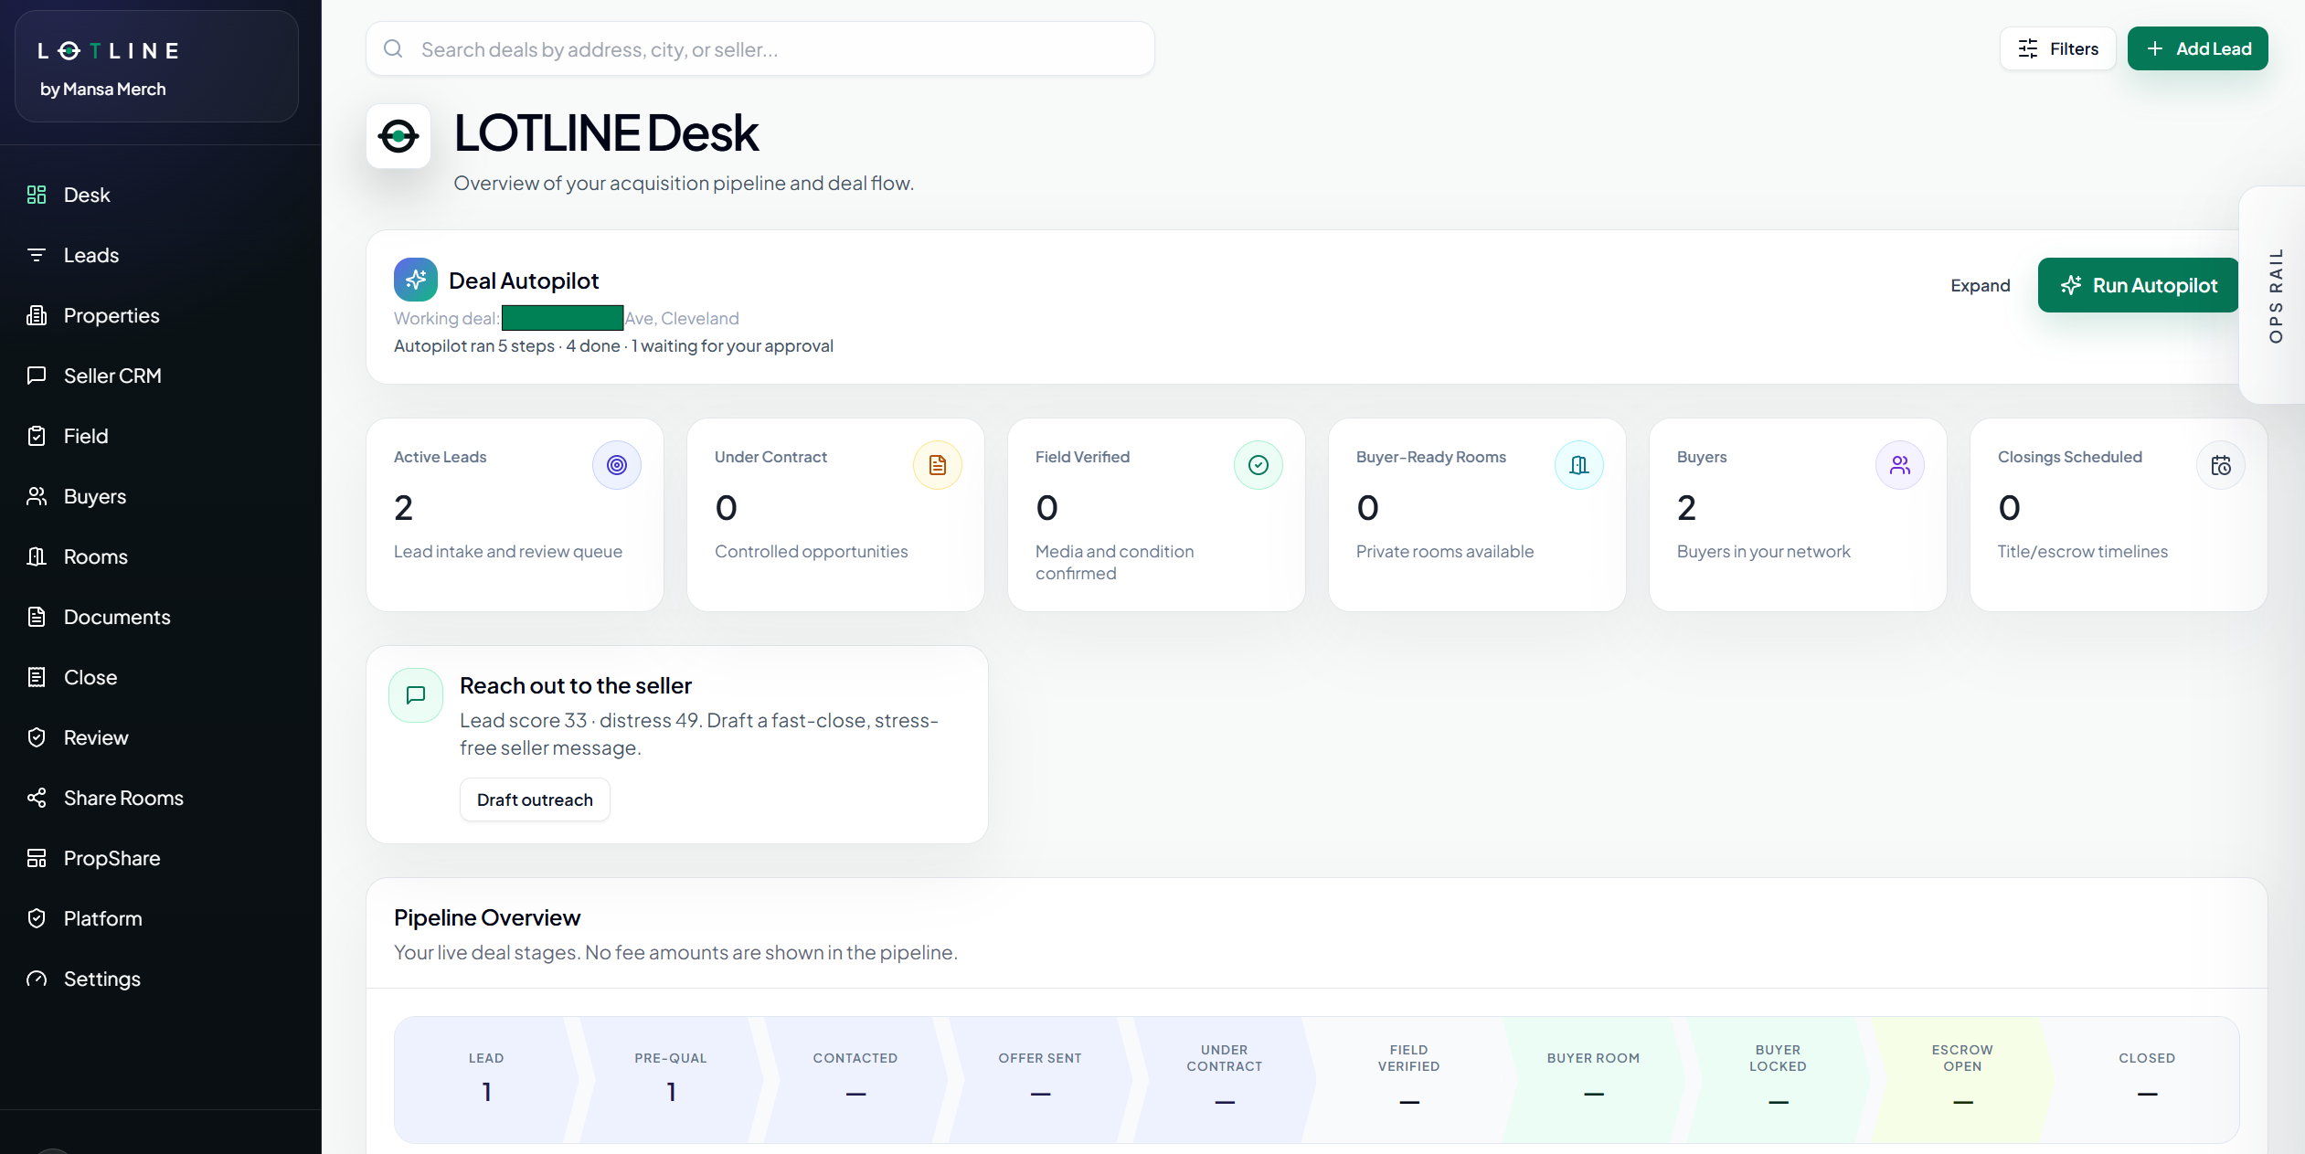Click the LOTLINE by Mansa Merch logo

pos(156,67)
